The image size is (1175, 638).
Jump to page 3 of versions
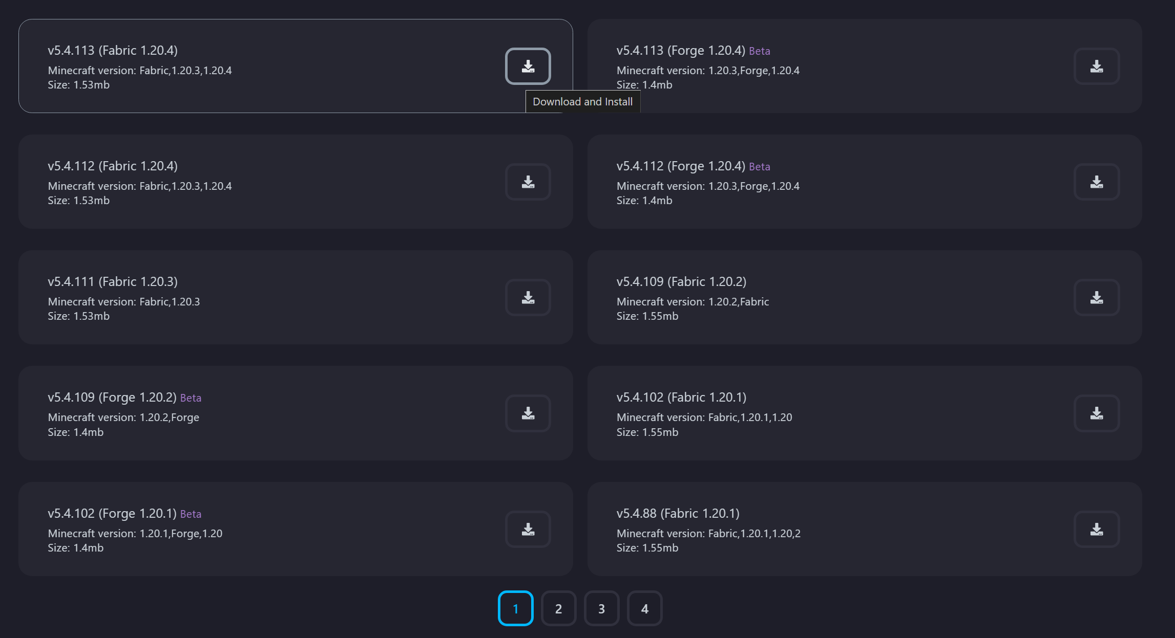(601, 609)
